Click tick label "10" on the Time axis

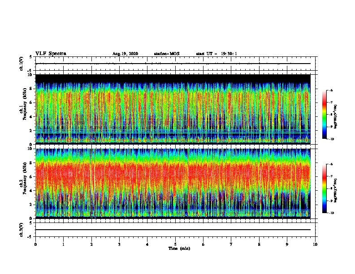(315, 244)
